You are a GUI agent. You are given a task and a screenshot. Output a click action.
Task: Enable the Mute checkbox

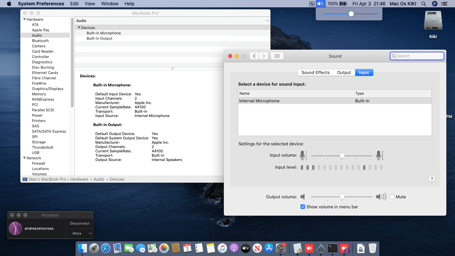(392, 197)
